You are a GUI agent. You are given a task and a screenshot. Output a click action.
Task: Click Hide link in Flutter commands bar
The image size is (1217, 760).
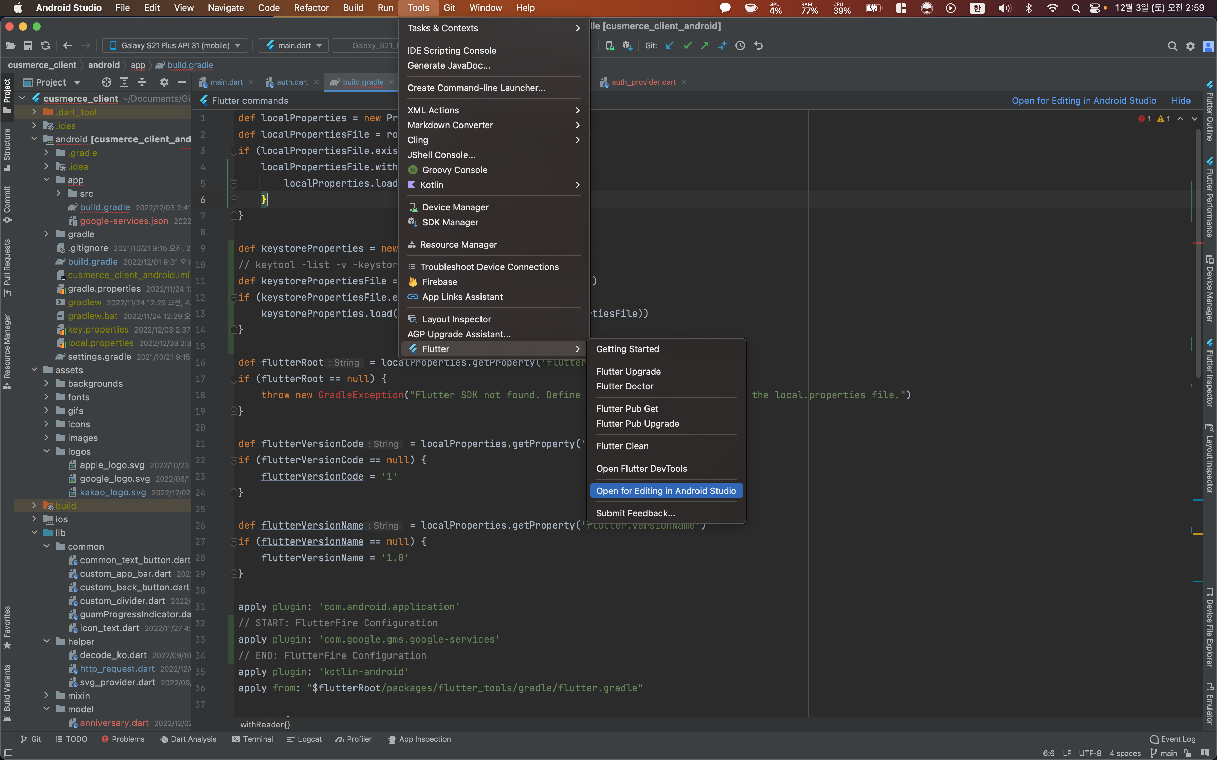(1180, 100)
